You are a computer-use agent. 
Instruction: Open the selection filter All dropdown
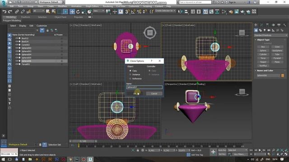point(39,11)
